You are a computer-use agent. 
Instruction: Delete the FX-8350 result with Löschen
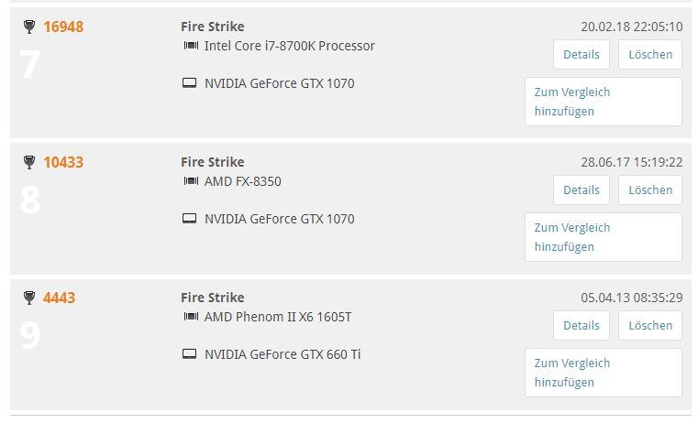click(x=650, y=190)
